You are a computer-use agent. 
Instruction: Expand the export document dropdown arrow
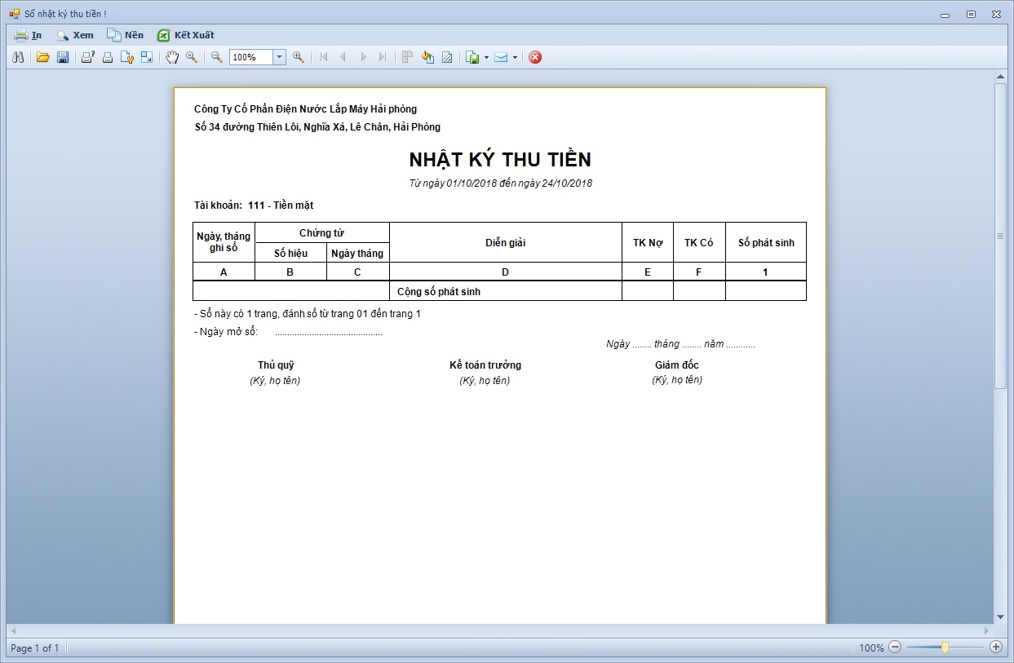(486, 58)
